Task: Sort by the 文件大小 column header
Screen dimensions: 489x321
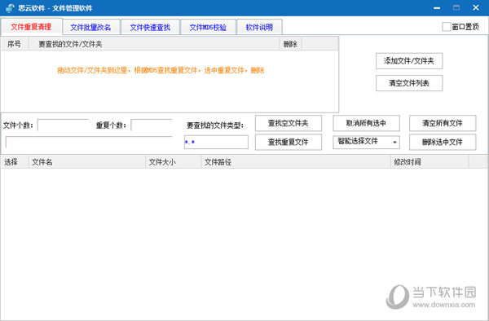Action: point(174,162)
